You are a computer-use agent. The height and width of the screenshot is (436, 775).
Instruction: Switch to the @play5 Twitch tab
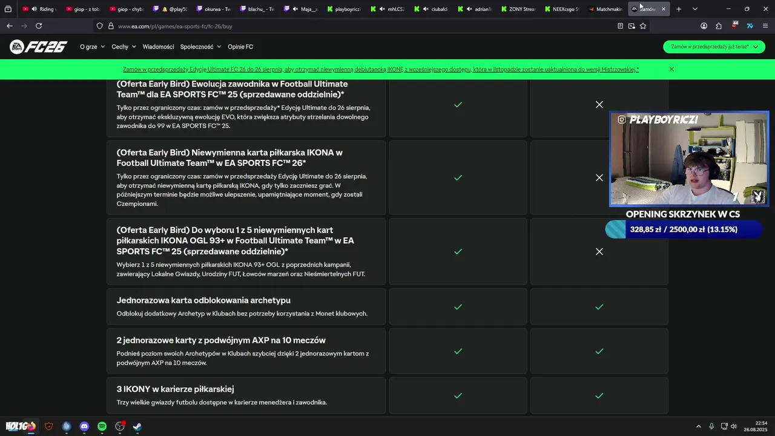point(170,9)
